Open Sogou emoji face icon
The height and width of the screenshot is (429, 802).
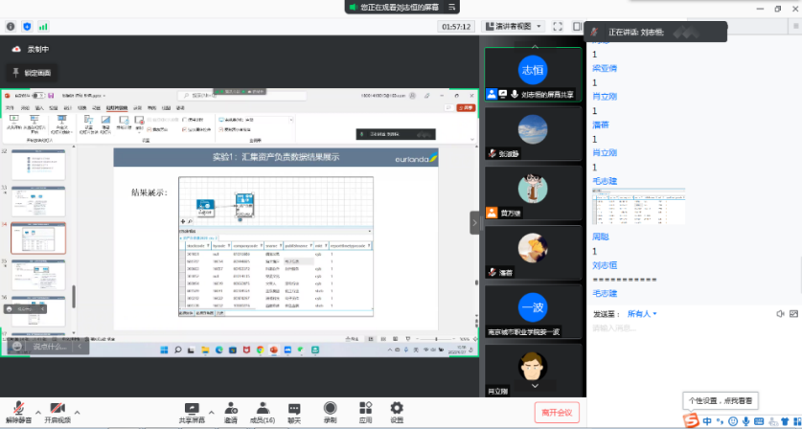pyautogui.click(x=733, y=421)
